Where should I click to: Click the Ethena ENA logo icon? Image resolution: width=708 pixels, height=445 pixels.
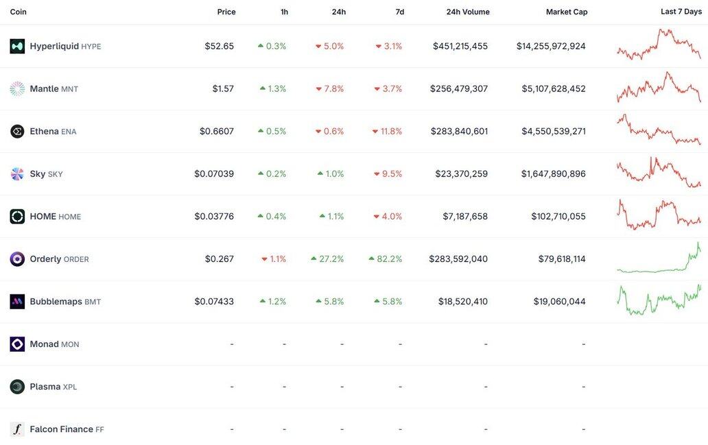(17, 132)
